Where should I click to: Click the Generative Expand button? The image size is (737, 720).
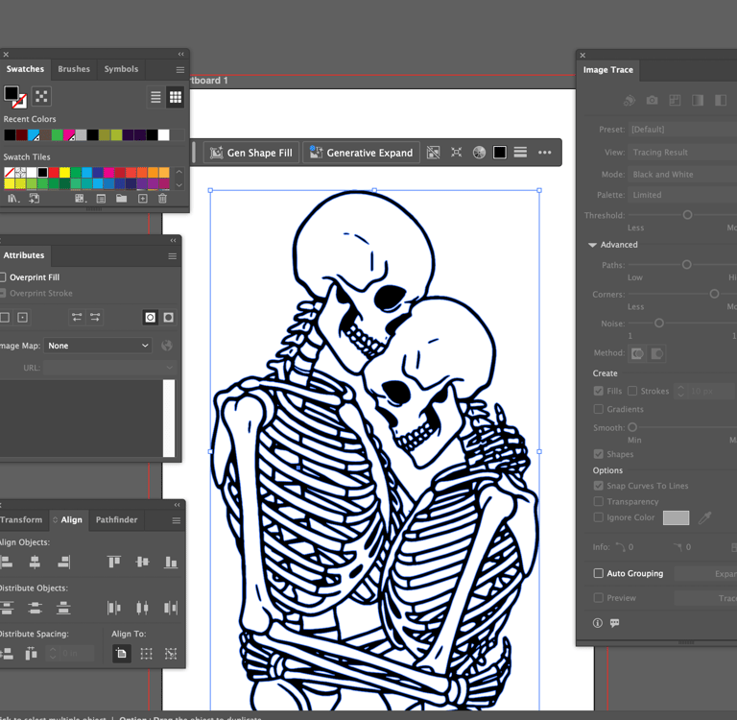(361, 153)
